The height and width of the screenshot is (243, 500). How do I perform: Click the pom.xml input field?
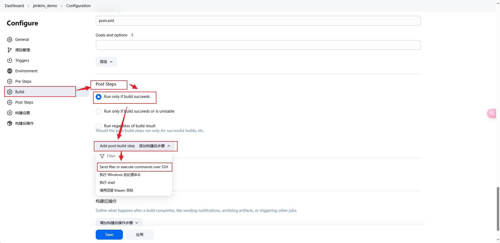coord(258,21)
